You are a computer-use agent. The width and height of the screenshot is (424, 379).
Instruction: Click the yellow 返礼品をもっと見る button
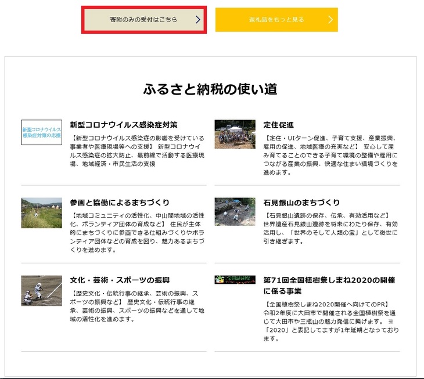(x=276, y=20)
